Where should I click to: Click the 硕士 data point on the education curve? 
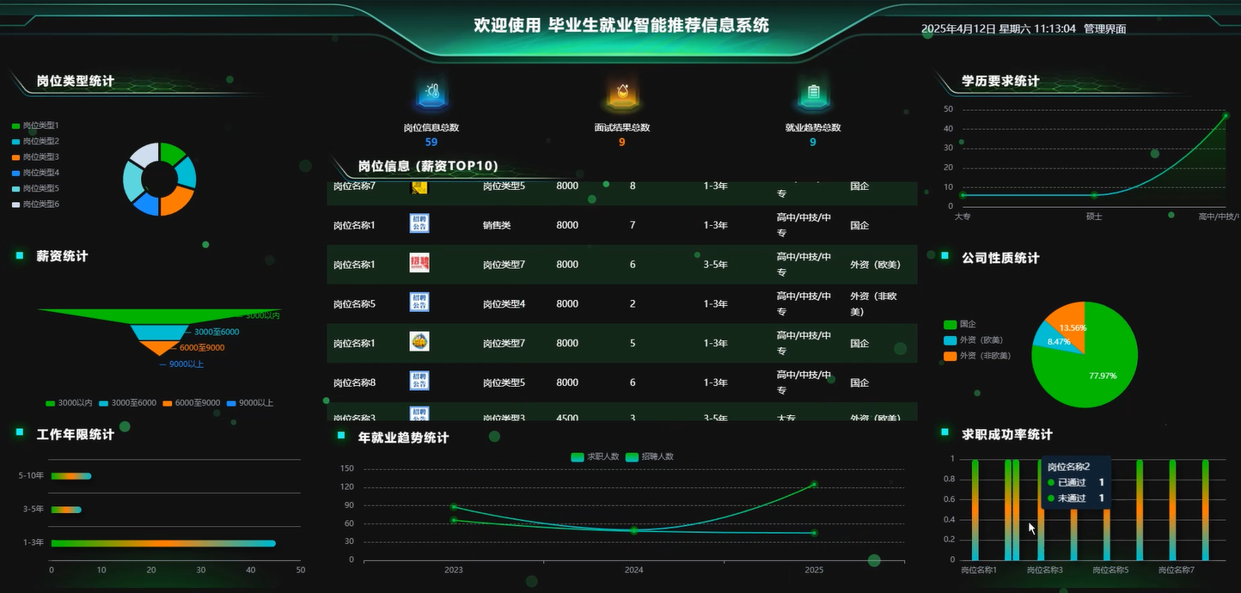[1094, 195]
